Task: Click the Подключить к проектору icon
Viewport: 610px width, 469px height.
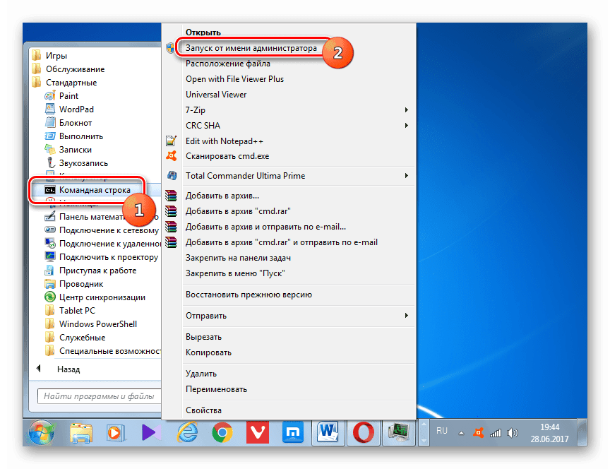Action: (x=50, y=257)
